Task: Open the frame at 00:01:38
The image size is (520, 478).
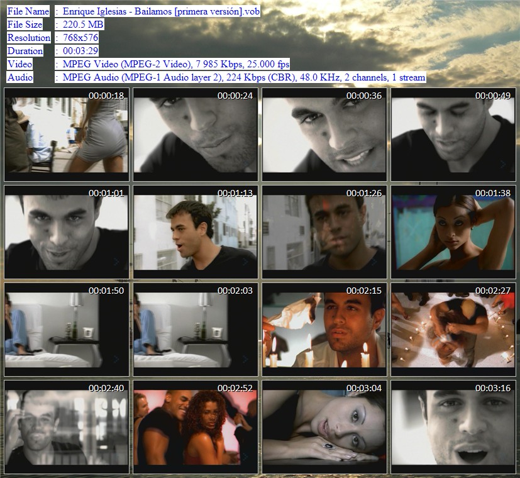Action: pyautogui.click(x=453, y=232)
